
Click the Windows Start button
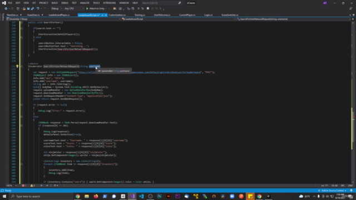[4, 196]
